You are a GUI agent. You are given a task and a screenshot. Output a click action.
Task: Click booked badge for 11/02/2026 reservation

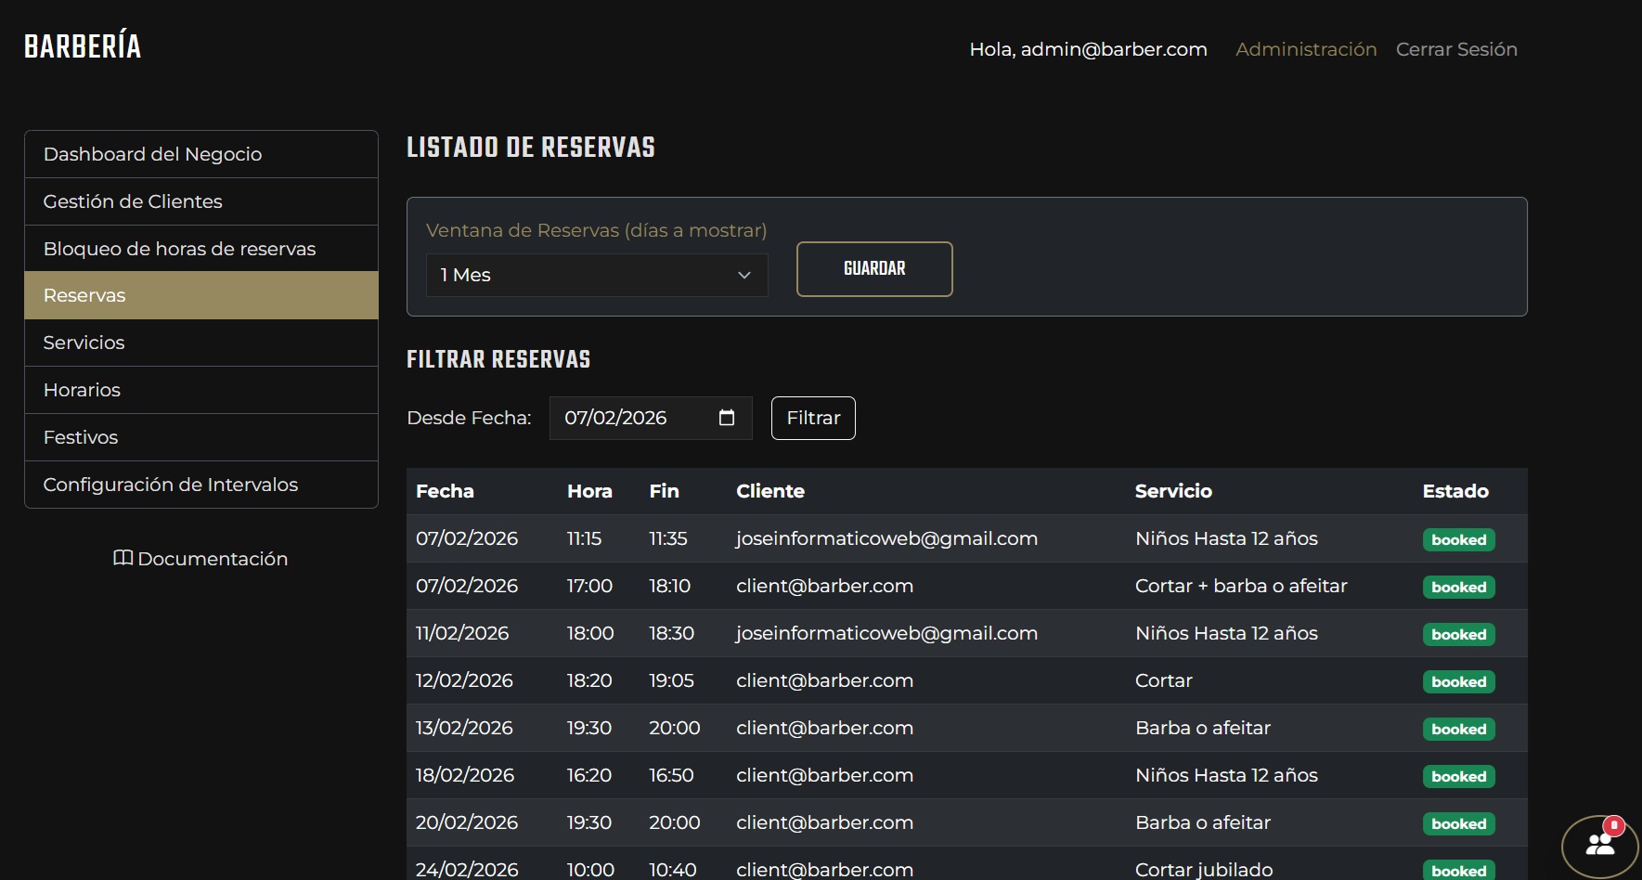[x=1458, y=635]
